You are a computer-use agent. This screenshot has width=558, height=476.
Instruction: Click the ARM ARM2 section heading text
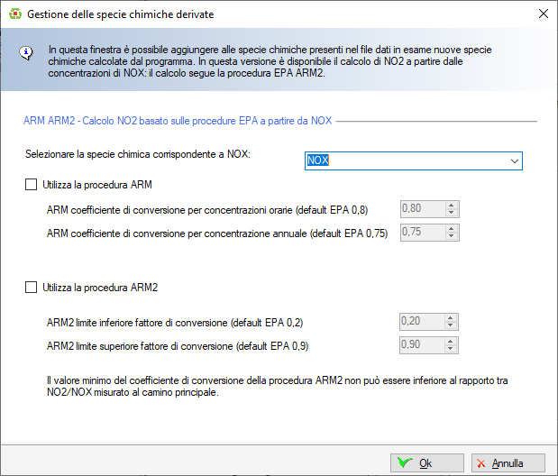[178, 121]
